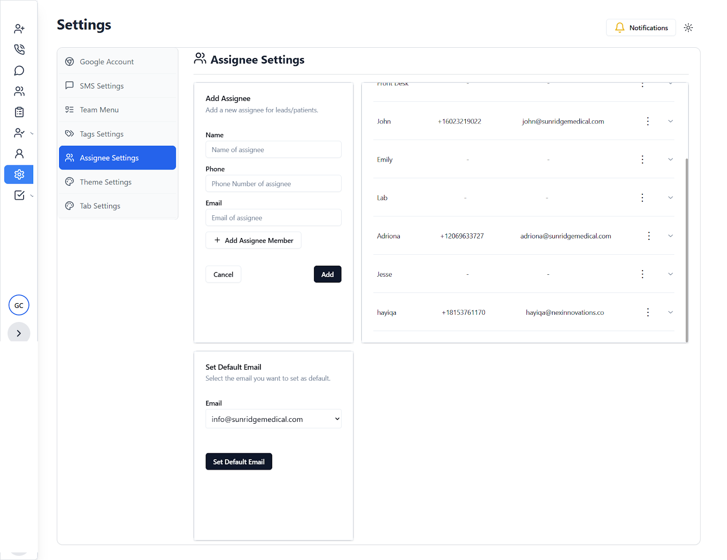Expand the Jesse assignee row chevron
Screen dimensions: 727x560
click(670, 274)
